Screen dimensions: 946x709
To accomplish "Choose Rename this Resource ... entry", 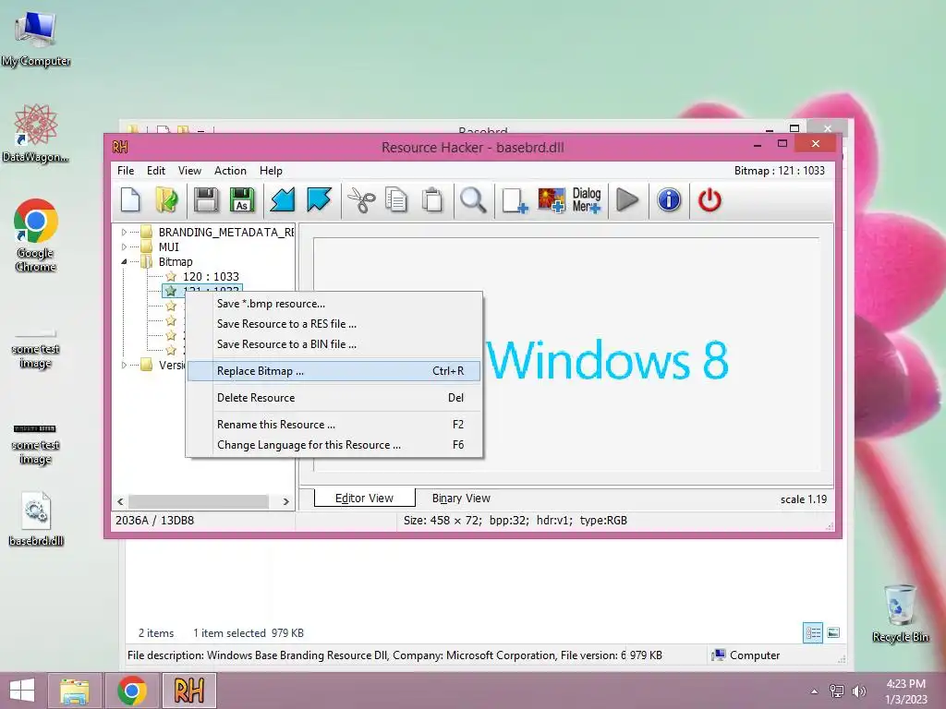I will [334, 425].
